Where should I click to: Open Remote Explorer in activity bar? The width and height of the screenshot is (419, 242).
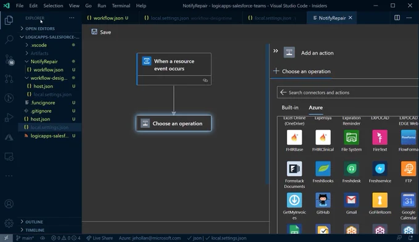(x=9, y=157)
